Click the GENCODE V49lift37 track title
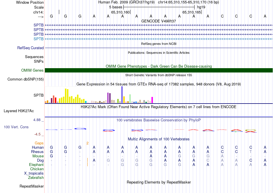This screenshot has height=193, width=273. (x=159, y=21)
